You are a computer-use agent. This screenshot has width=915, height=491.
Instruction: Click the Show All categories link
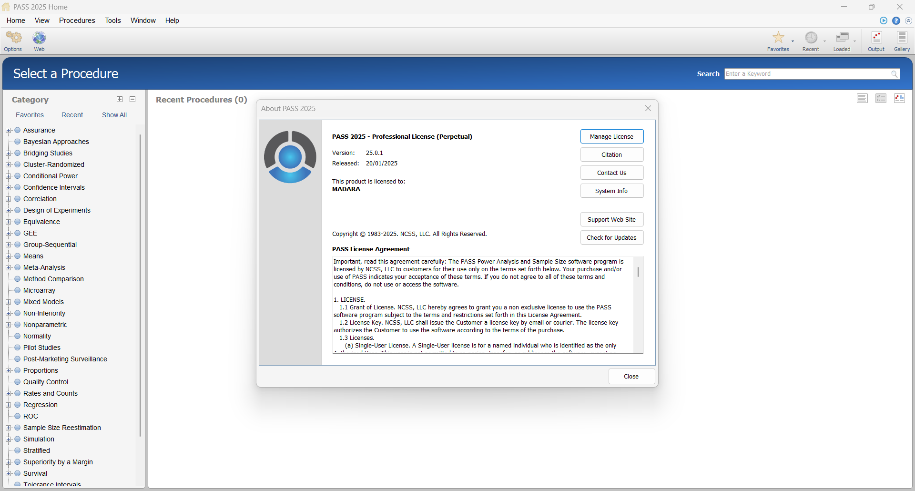pos(114,115)
